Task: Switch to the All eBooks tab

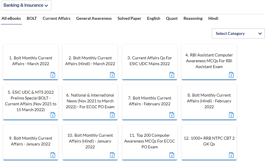Action: pyautogui.click(x=11, y=18)
